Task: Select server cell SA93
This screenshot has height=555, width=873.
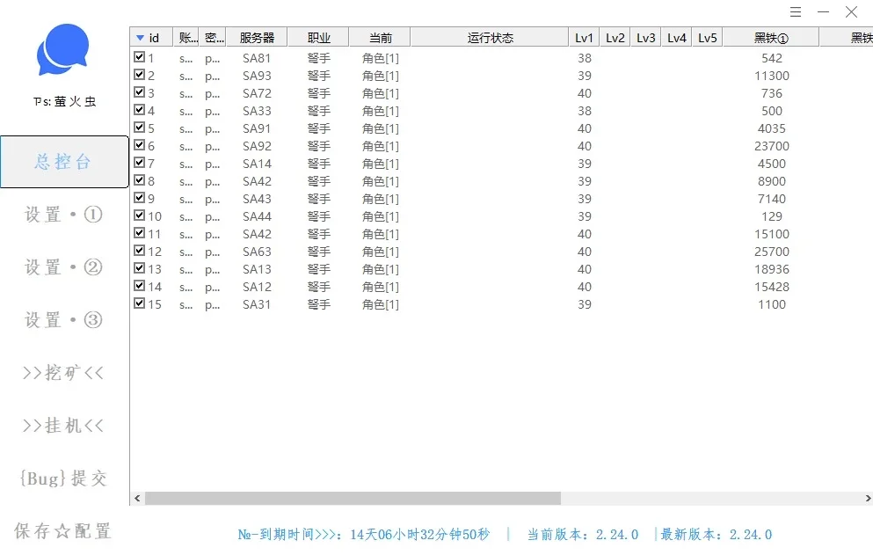Action: click(257, 76)
